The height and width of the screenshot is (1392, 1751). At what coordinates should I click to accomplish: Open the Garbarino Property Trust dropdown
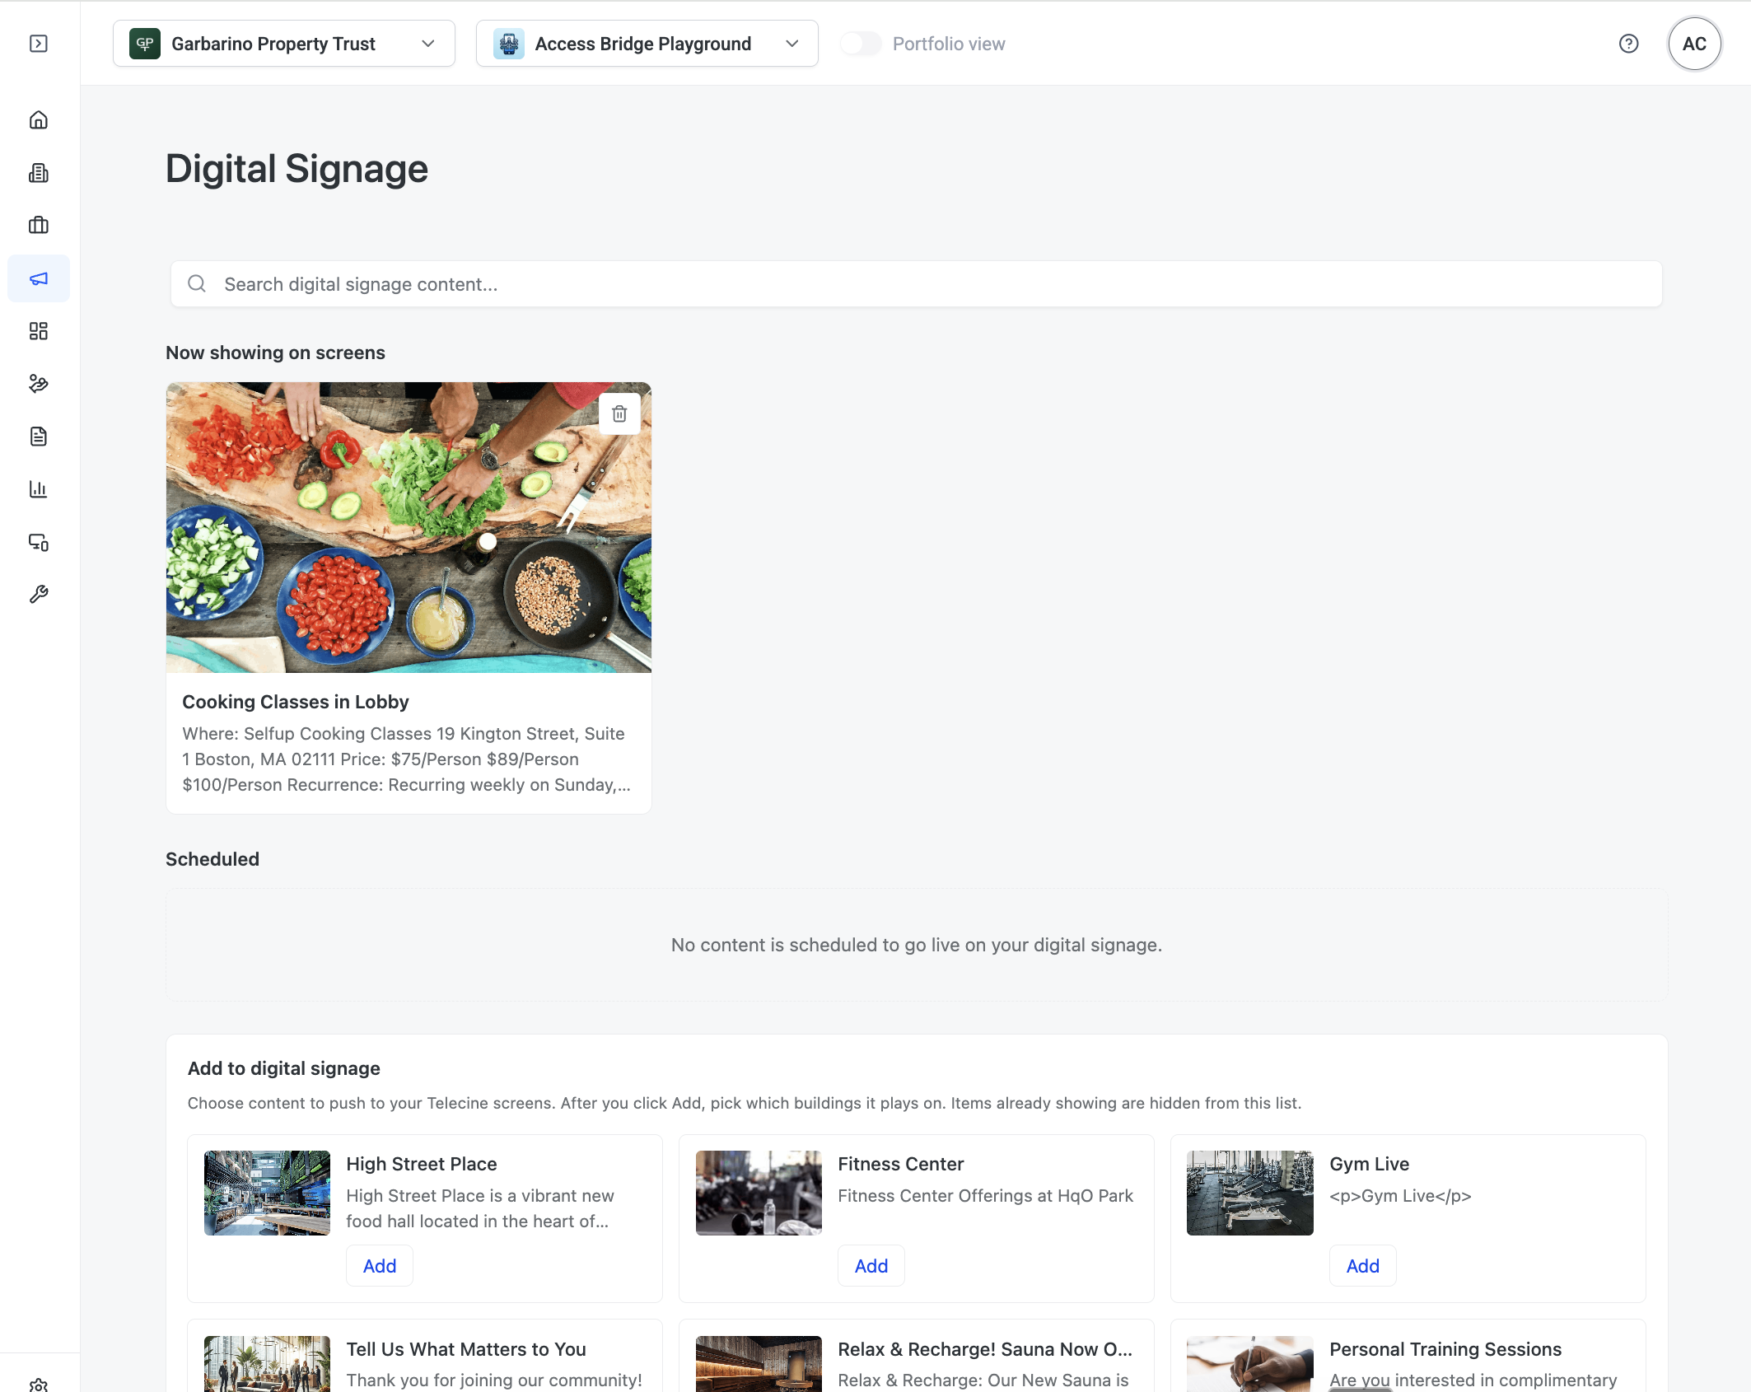pos(284,44)
